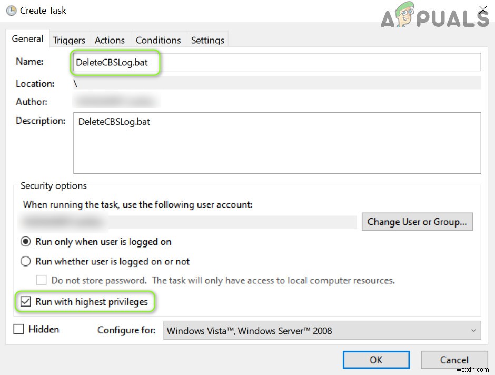Click the Name field containing DeleteCBSLog.bat

point(277,62)
